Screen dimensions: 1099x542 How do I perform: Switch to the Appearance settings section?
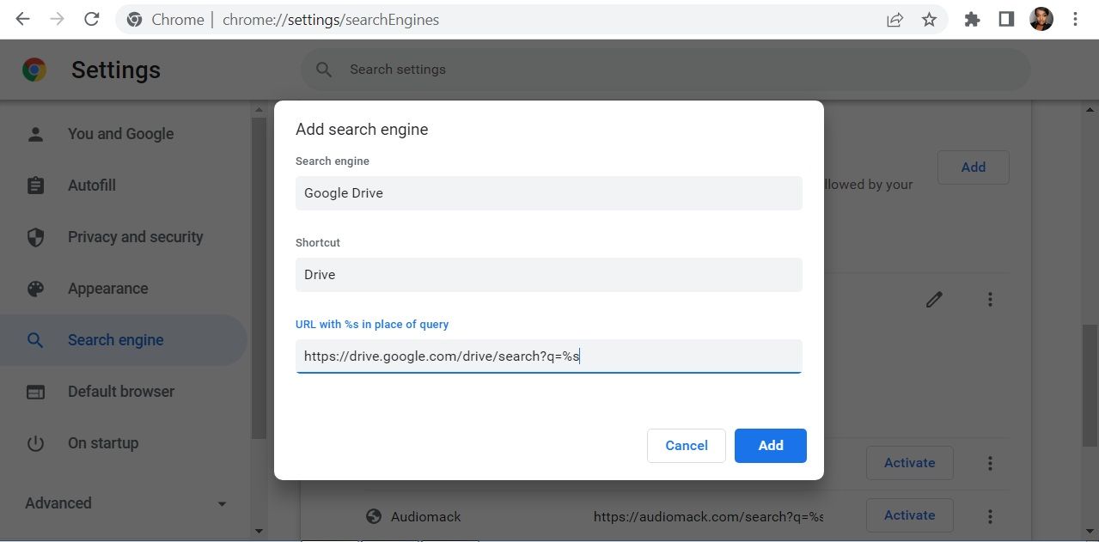[x=108, y=289]
